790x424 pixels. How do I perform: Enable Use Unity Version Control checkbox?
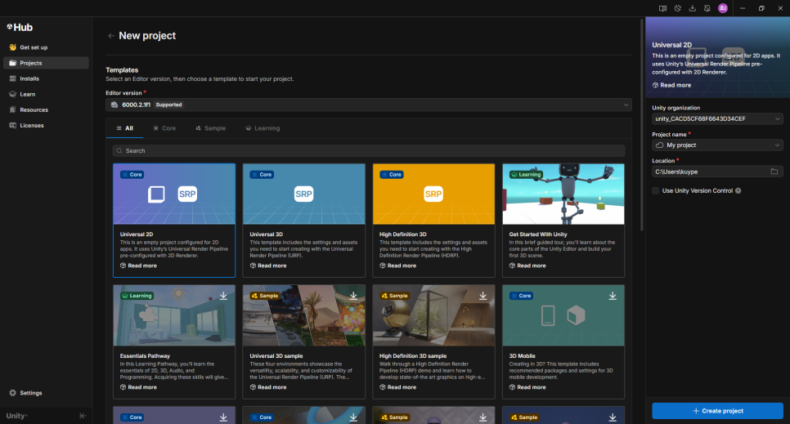pos(656,191)
